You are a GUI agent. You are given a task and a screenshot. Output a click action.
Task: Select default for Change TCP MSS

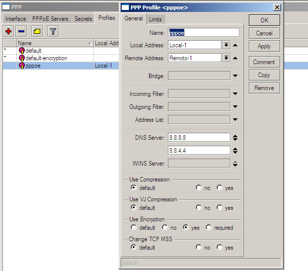pos(134,247)
